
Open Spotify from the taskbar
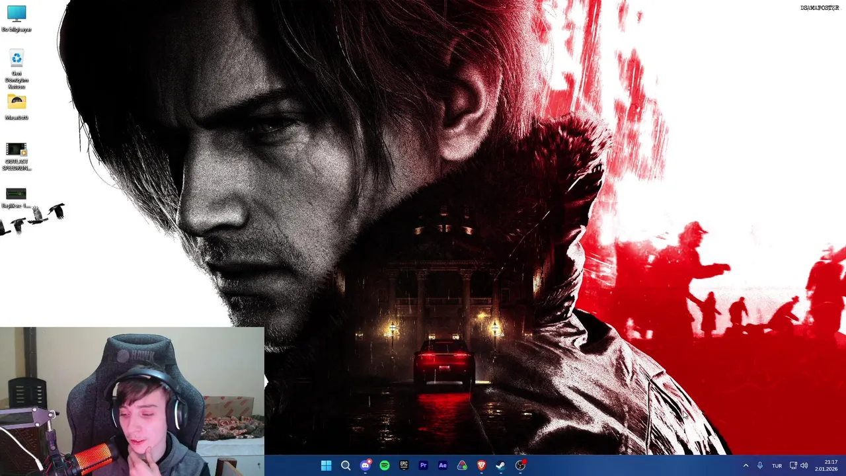[x=385, y=465]
